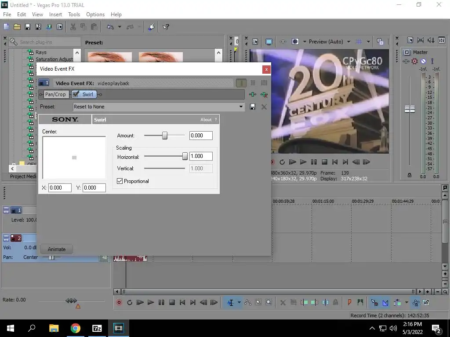The width and height of the screenshot is (450, 337).
Task: Click the Search plug-ins field
Action: pyautogui.click(x=45, y=42)
